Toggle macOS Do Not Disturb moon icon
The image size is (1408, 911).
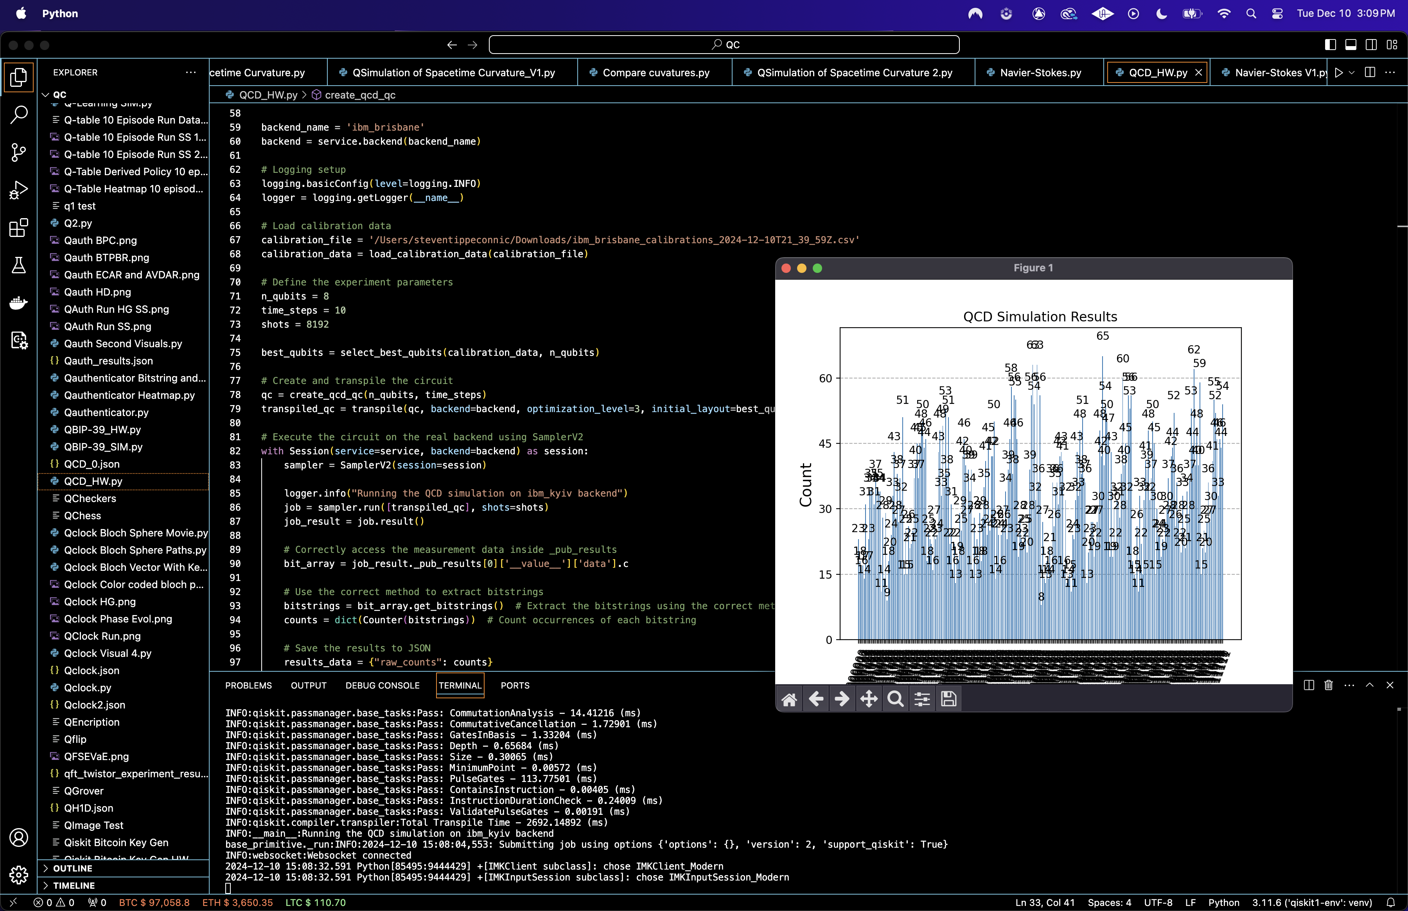pyautogui.click(x=1162, y=14)
